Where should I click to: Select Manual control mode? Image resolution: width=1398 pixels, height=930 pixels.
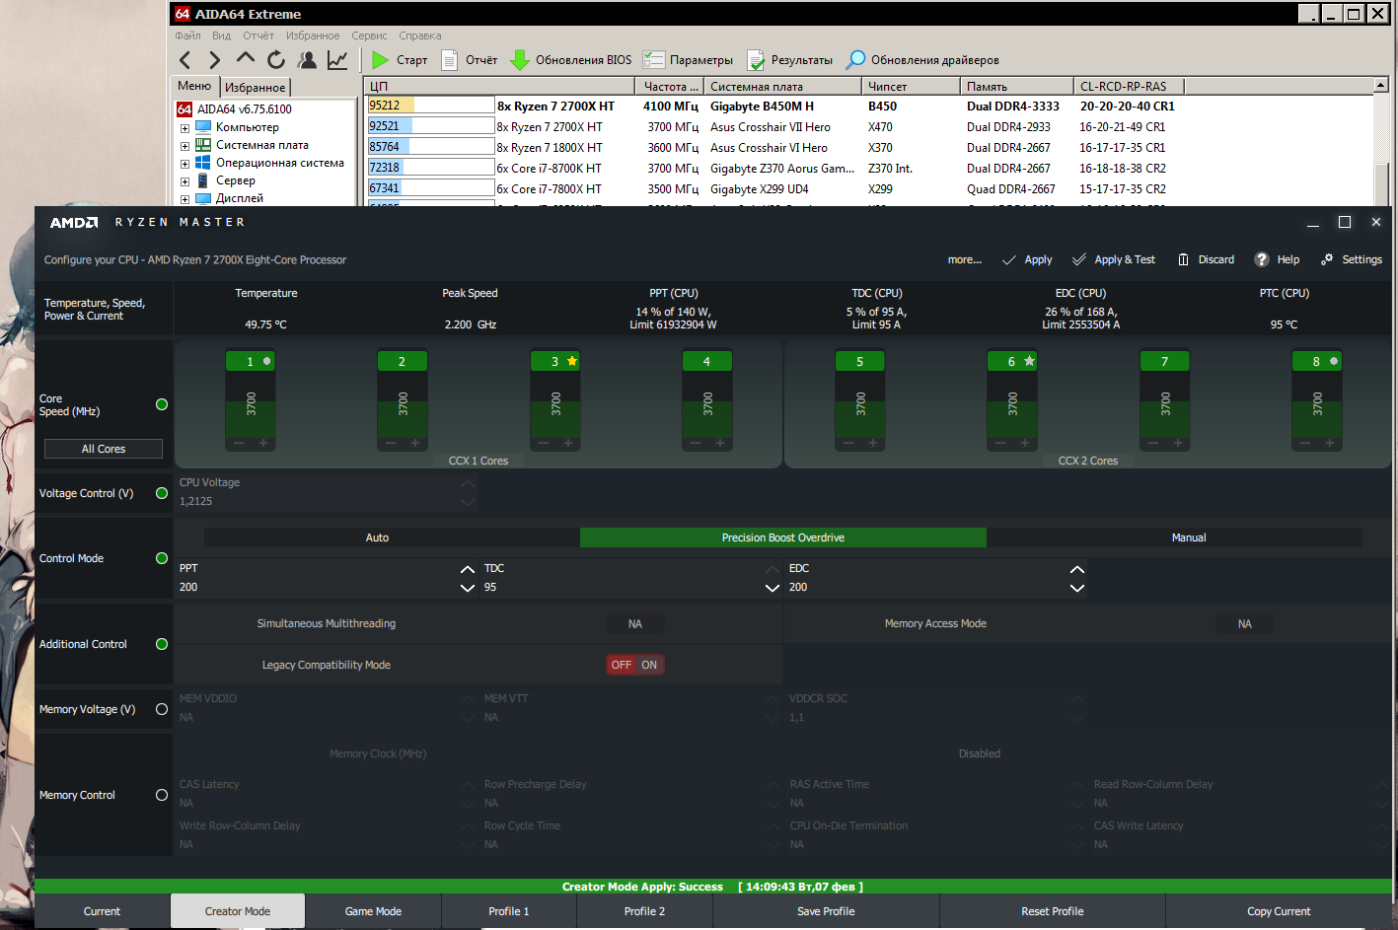1188,537
